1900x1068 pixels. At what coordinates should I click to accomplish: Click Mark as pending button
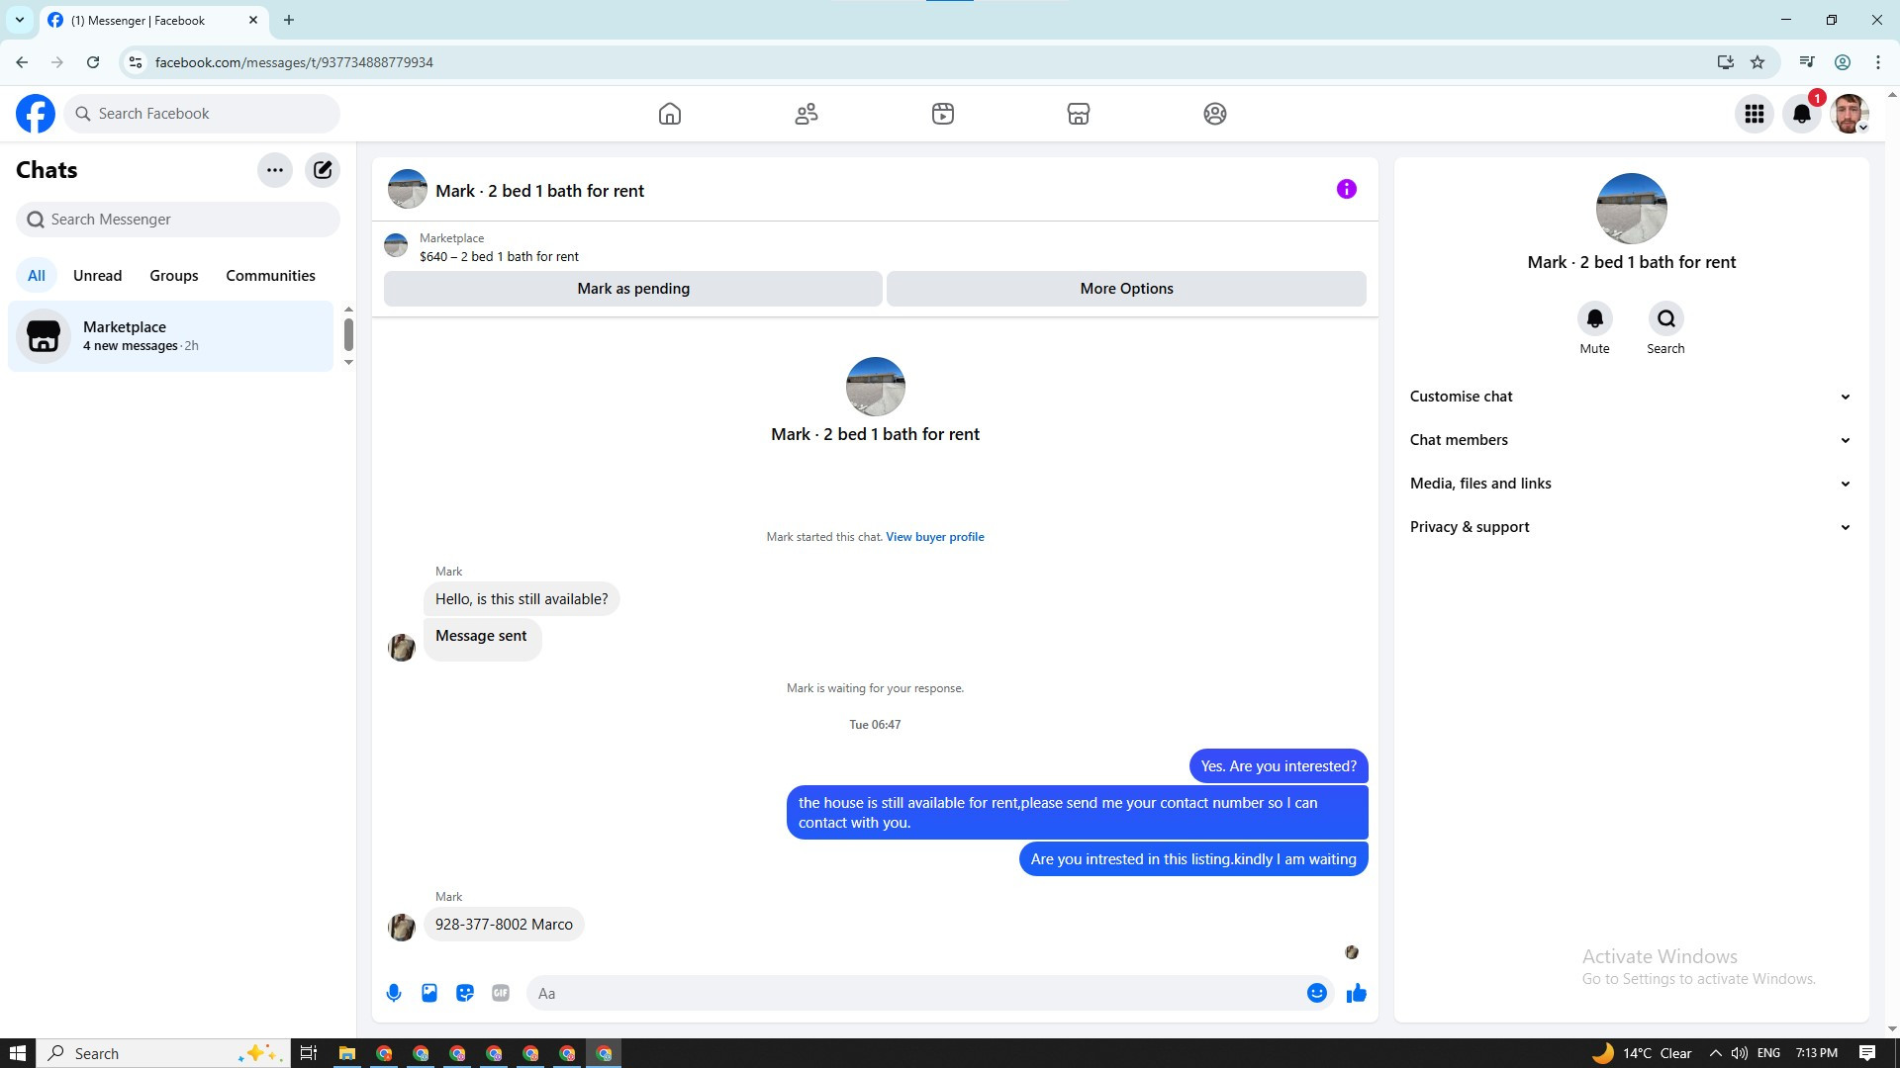tap(633, 289)
